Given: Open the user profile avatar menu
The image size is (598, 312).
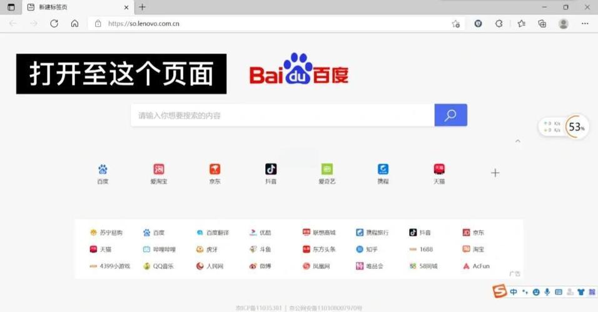Looking at the screenshot, I should click(564, 24).
